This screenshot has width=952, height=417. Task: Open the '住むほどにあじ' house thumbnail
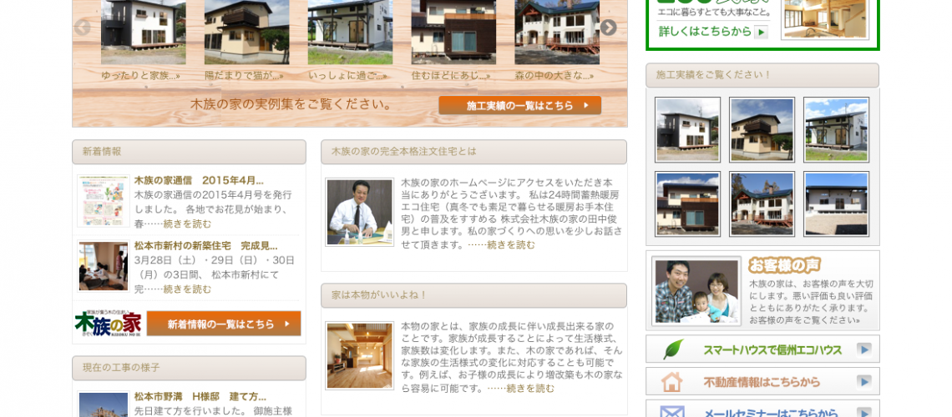point(453,33)
